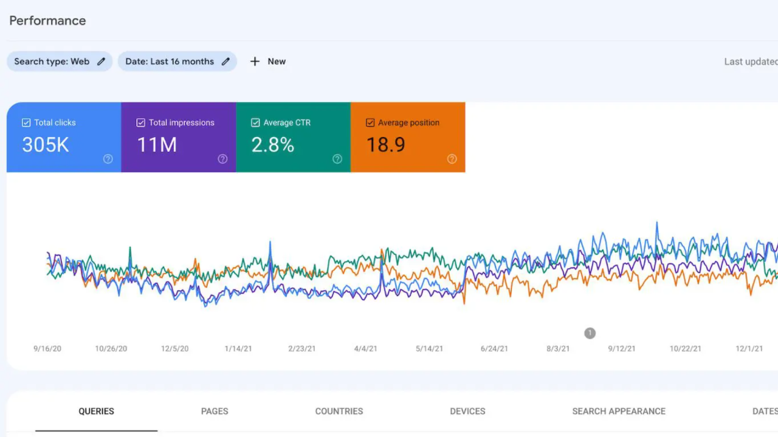
Task: Open the Search Appearance tab
Action: click(x=618, y=411)
